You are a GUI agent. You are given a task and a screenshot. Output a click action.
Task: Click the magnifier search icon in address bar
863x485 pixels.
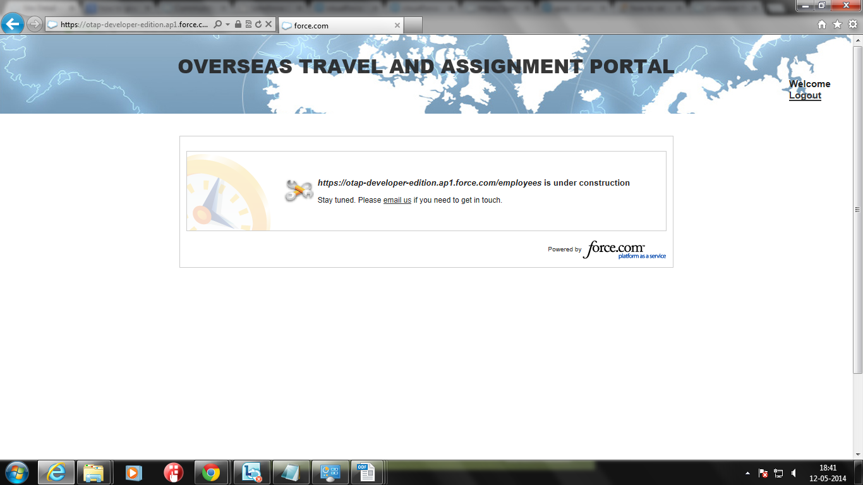(x=218, y=25)
